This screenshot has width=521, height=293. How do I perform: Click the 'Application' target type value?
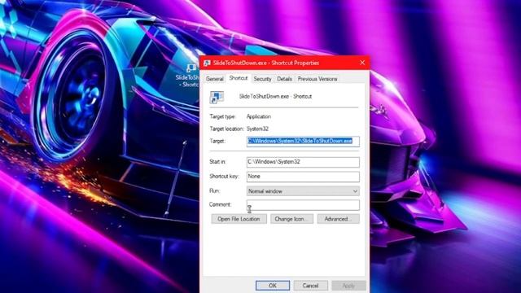(x=259, y=116)
